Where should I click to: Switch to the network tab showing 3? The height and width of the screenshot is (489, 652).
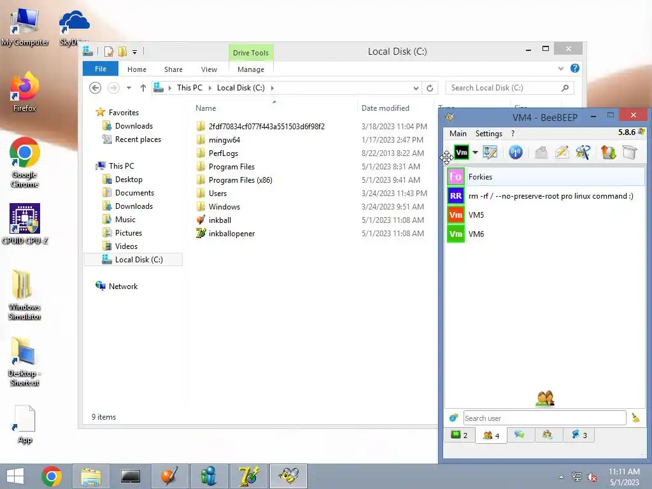579,435
